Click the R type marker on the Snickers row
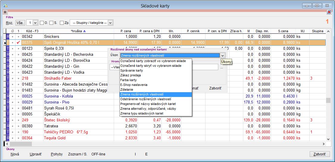 pos(8,37)
